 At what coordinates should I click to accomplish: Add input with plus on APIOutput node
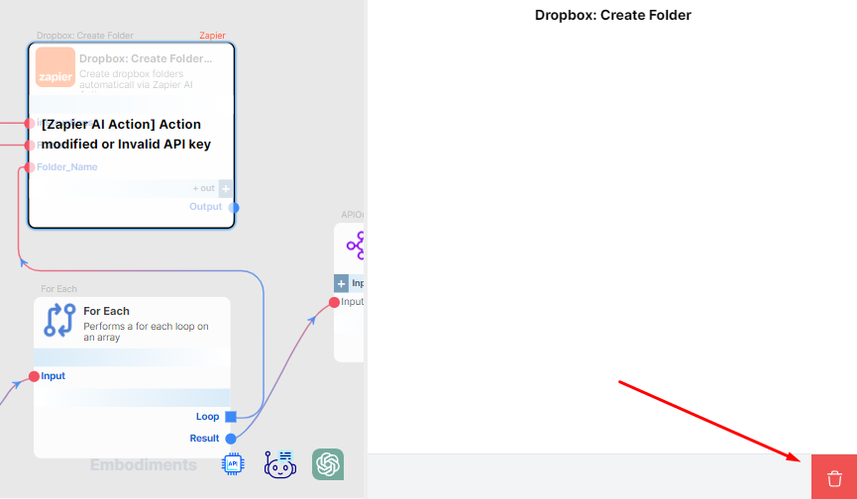[341, 283]
